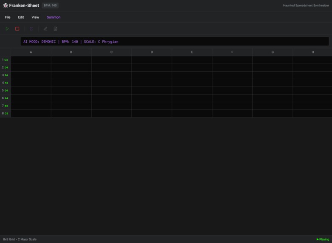Viewport: 332px width, 243px height.
Task: Click cell G7 in the B4 row
Action: (273, 106)
